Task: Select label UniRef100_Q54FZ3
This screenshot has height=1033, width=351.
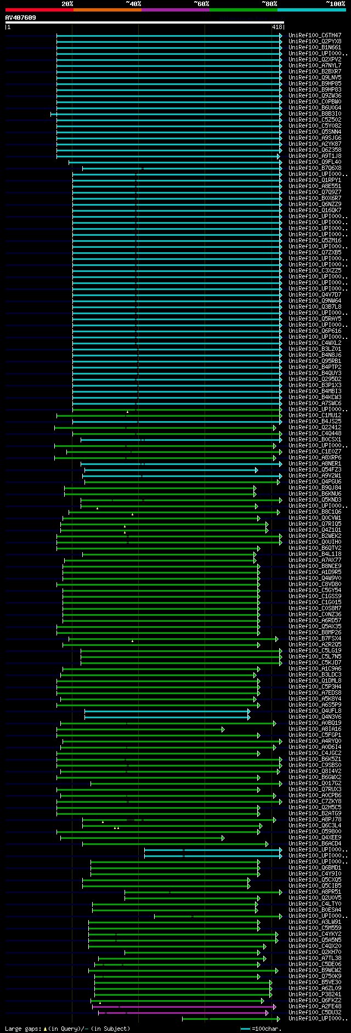Action: [315, 469]
